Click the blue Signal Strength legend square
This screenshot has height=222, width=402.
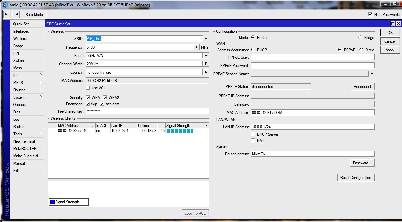coord(52,202)
